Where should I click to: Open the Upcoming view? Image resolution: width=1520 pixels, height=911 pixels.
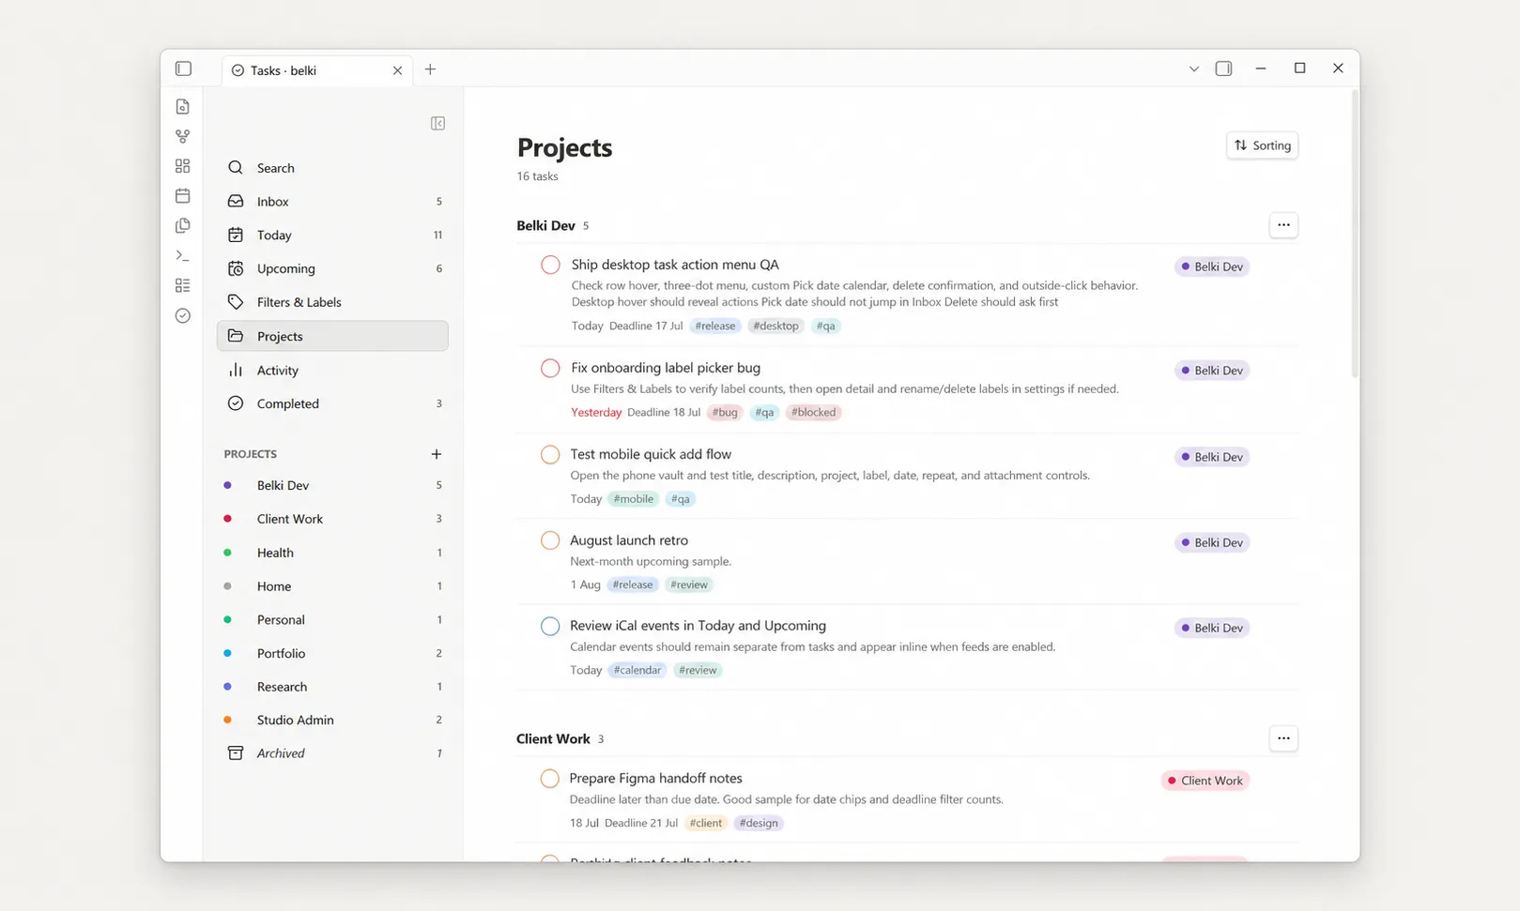[x=332, y=268]
